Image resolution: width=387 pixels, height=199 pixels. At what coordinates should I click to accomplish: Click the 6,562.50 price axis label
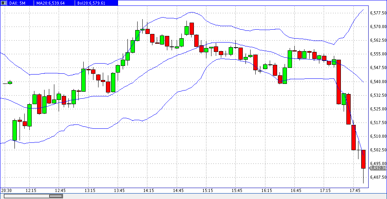(378, 40)
